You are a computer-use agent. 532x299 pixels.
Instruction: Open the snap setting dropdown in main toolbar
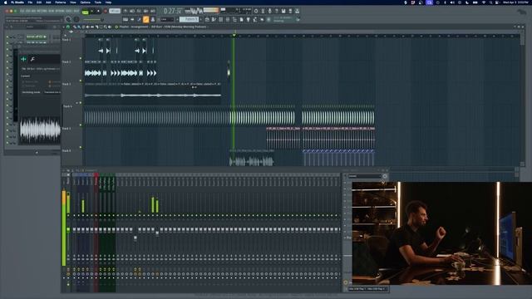point(166,20)
